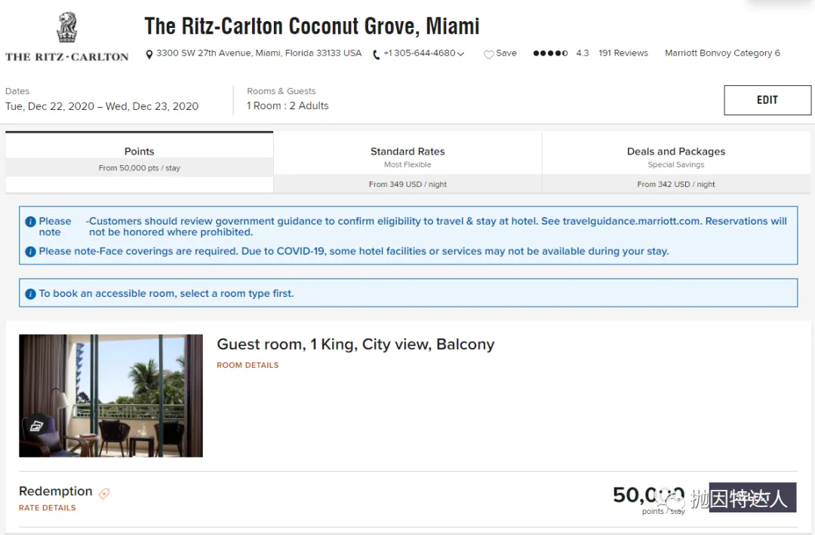The height and width of the screenshot is (535, 815).
Task: Click the heart icon to save hotel
Action: (489, 54)
